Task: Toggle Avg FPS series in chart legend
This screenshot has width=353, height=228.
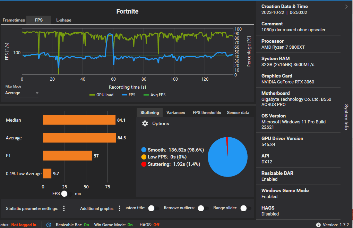Action: tap(154, 95)
